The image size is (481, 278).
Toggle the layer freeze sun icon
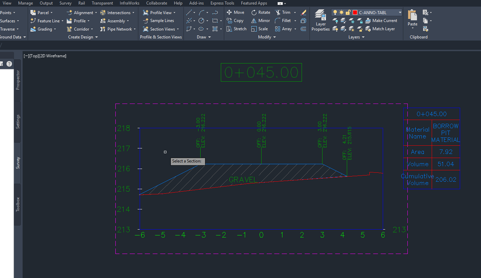pyautogui.click(x=341, y=13)
